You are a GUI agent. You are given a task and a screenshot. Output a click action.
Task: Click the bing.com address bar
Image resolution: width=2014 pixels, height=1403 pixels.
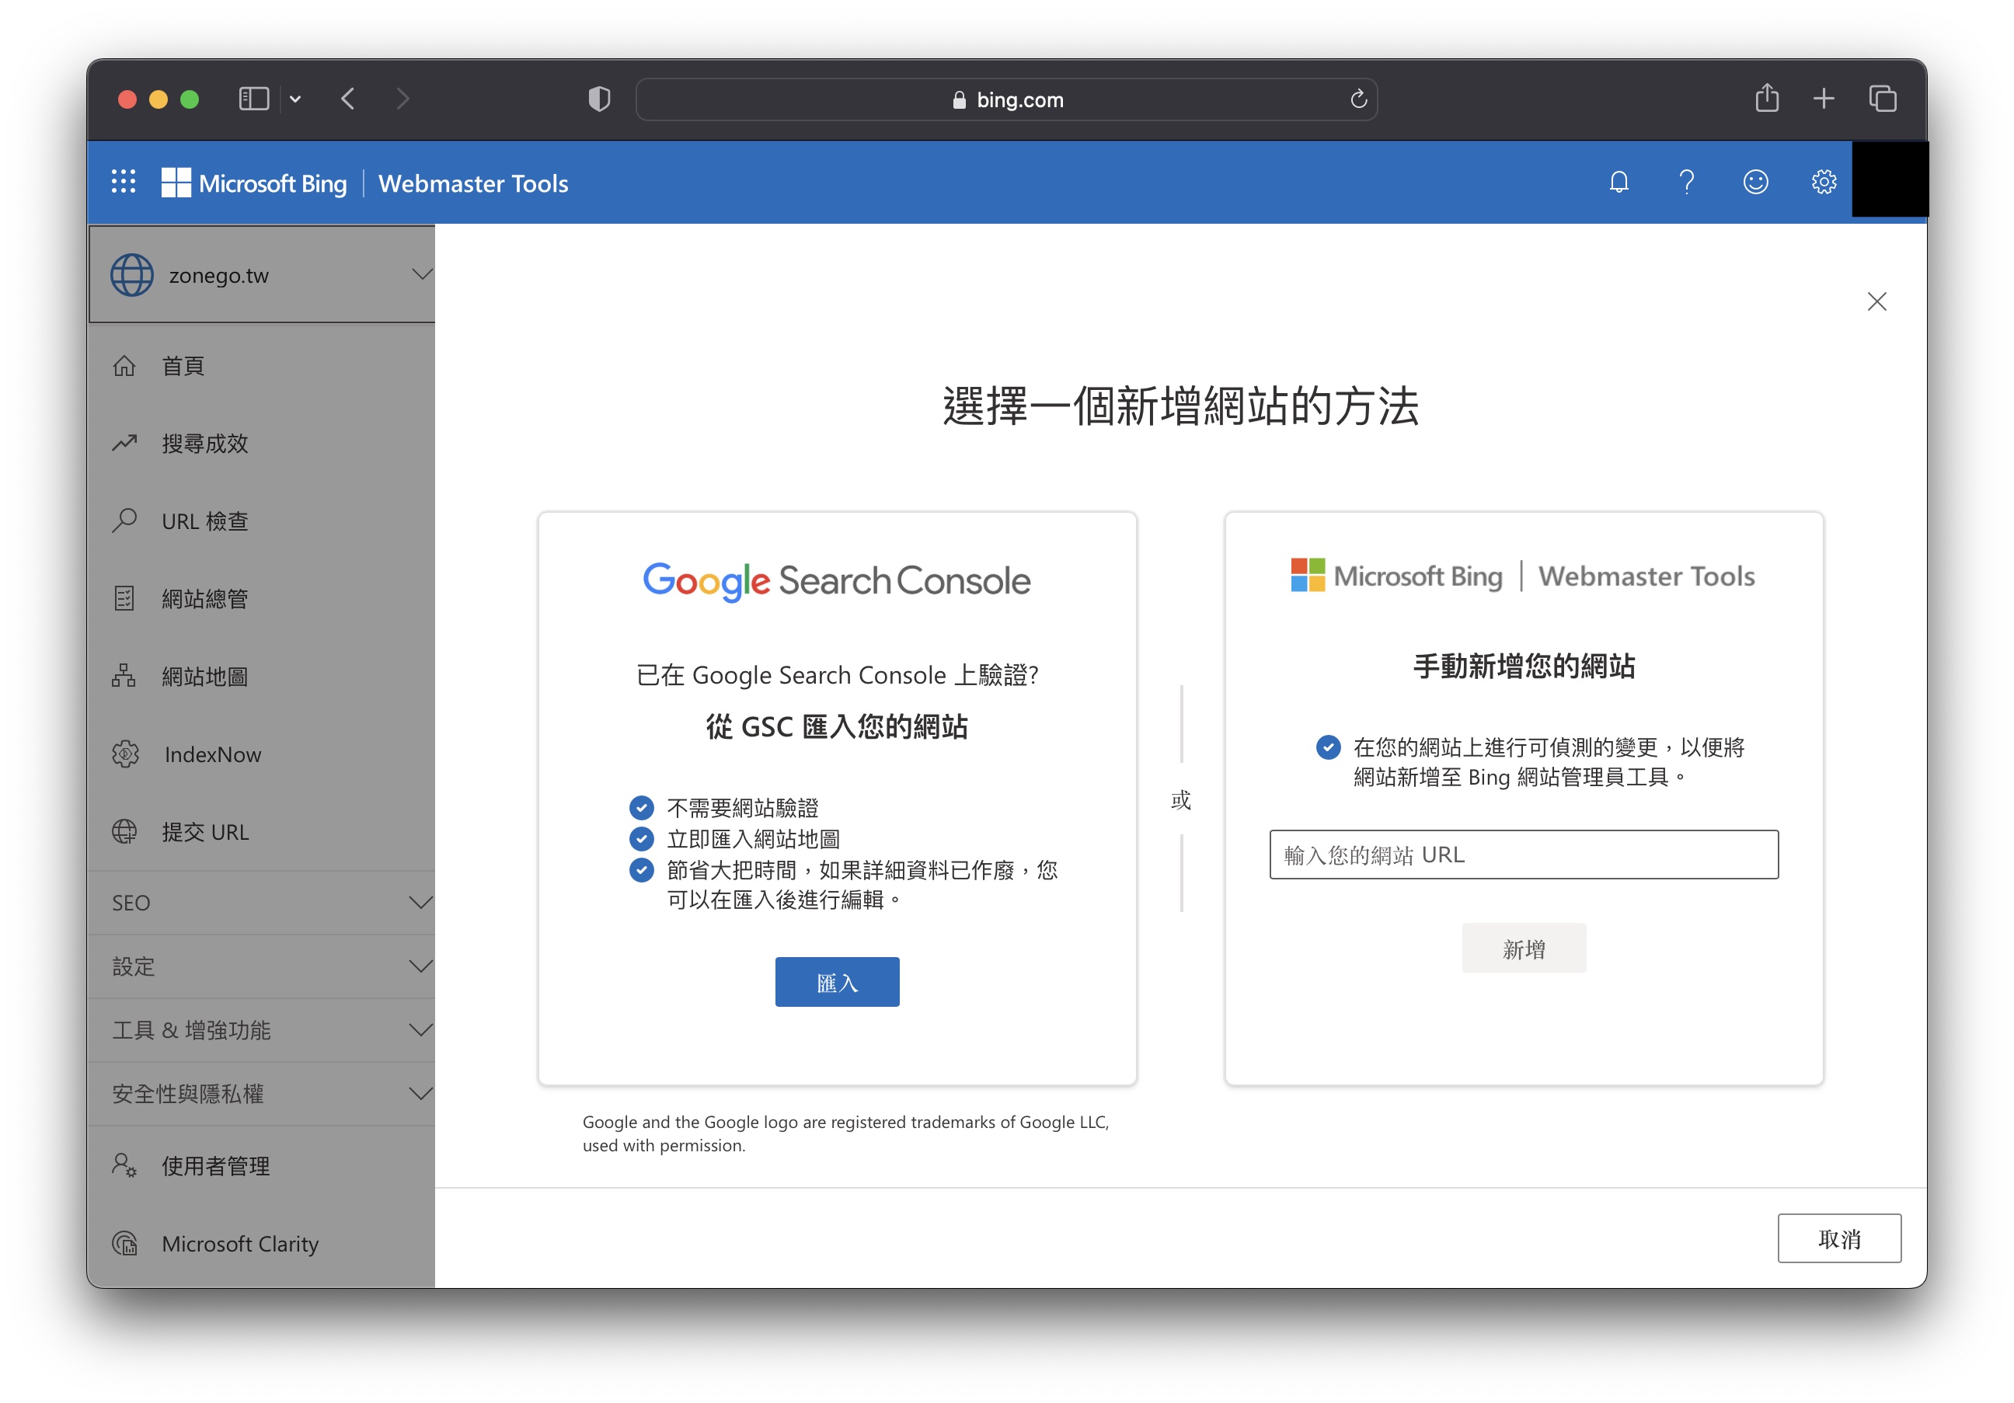tap(1006, 99)
